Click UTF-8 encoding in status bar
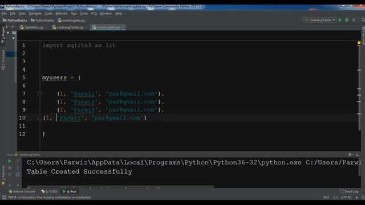This screenshot has height=205, width=365. (x=346, y=198)
